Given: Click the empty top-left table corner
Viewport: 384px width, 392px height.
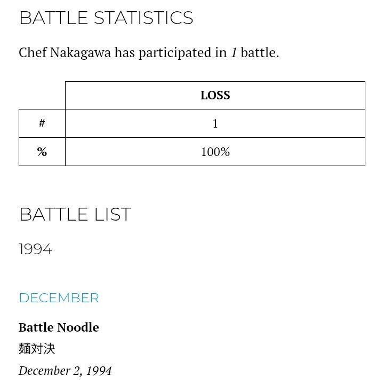Looking at the screenshot, I should click(x=42, y=96).
